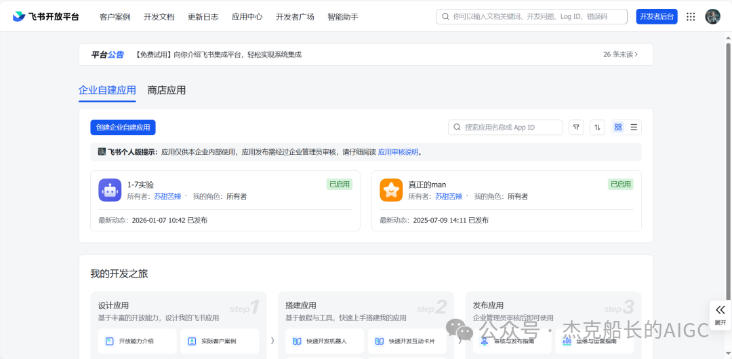
Task: Click owner link 苏甜苦辣 on 1-7实验 card
Action: tap(167, 196)
